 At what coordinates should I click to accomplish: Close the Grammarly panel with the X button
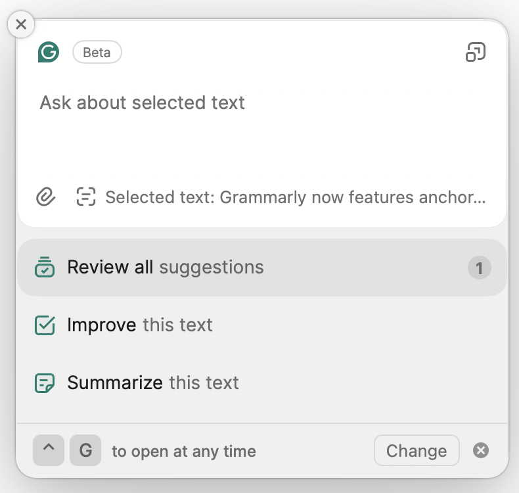[21, 24]
